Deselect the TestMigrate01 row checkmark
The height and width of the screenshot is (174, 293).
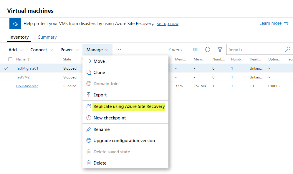point(6,68)
